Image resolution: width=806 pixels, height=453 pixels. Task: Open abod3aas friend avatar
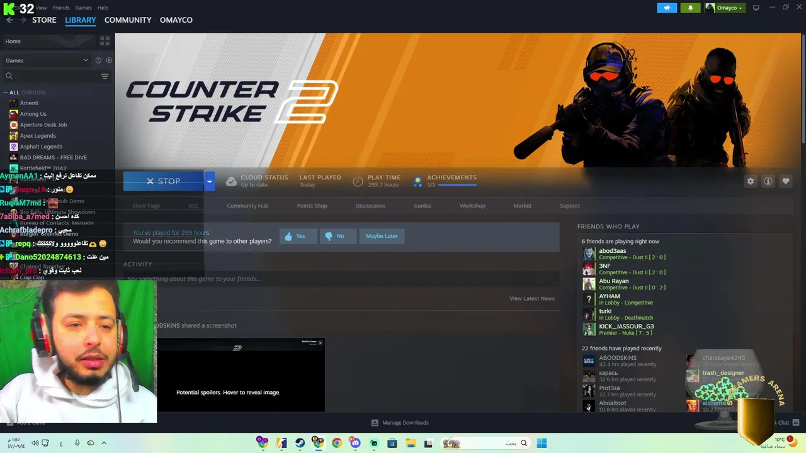tap(589, 254)
